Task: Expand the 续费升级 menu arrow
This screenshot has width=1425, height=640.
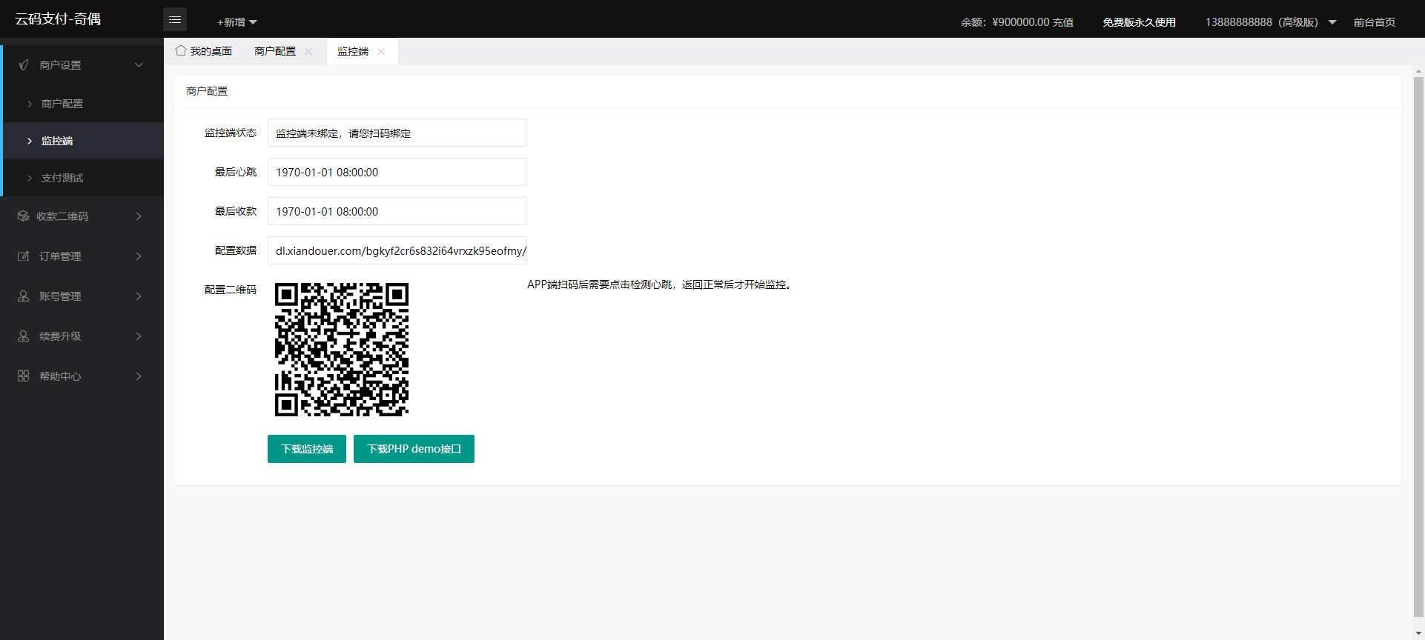Action: point(139,336)
